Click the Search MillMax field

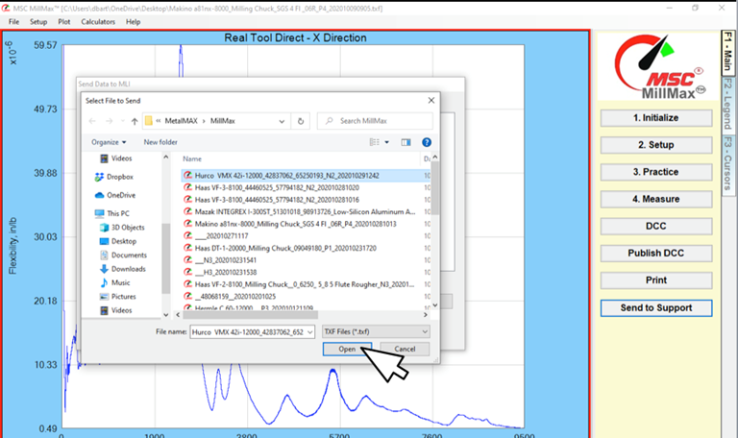coord(375,121)
